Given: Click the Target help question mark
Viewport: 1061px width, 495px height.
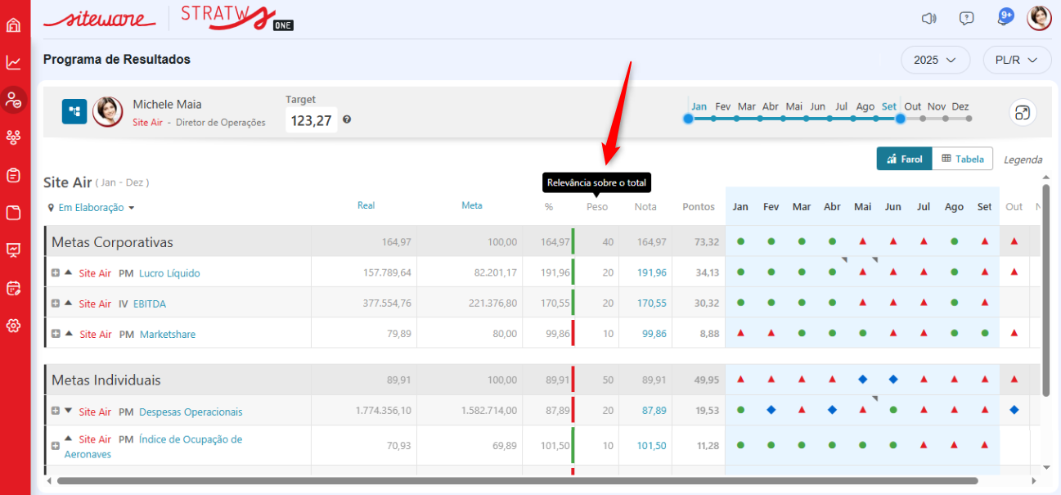Looking at the screenshot, I should pos(347,119).
